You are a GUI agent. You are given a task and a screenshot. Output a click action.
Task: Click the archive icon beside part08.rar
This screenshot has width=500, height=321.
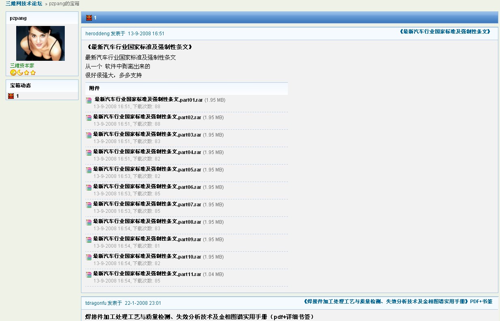89,223
